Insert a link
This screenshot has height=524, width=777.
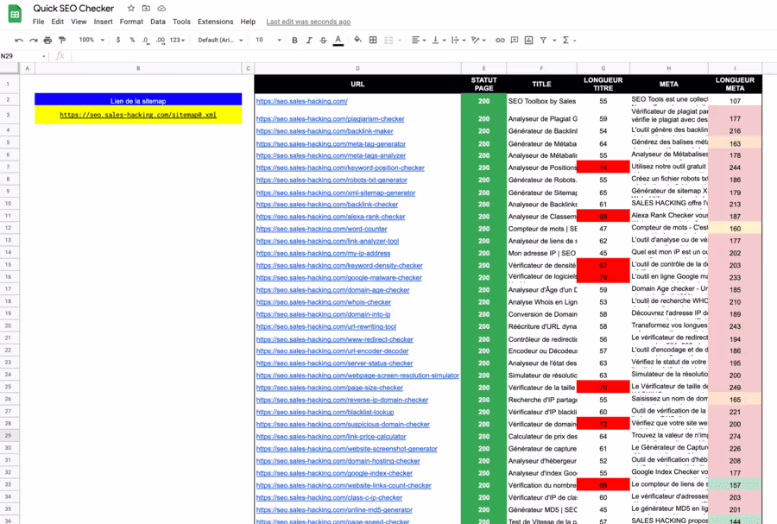(x=500, y=40)
